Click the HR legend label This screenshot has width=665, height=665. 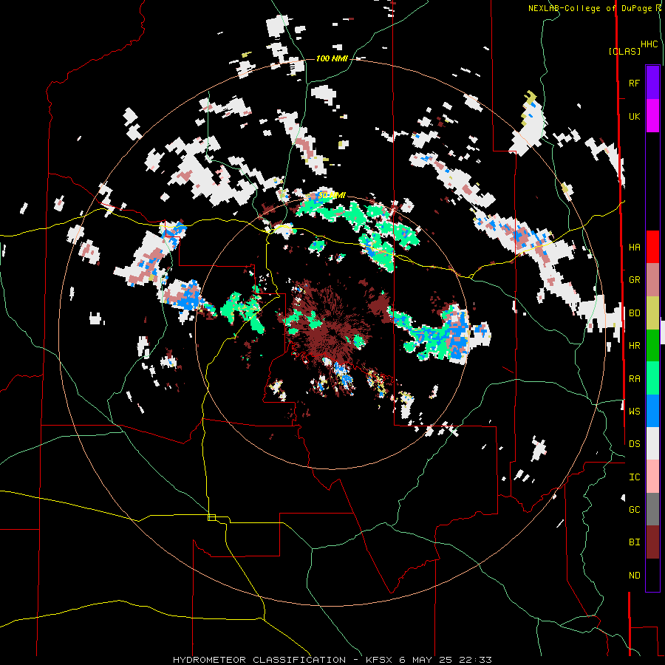click(634, 346)
